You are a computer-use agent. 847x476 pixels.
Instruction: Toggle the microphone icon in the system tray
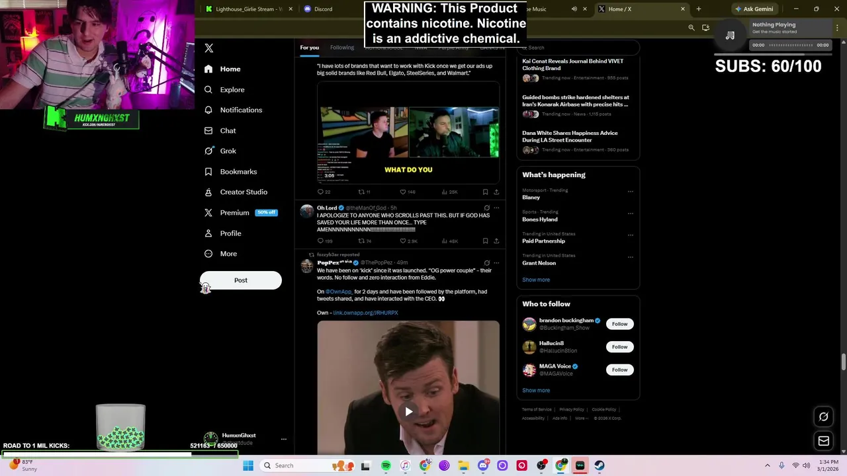pyautogui.click(x=781, y=465)
